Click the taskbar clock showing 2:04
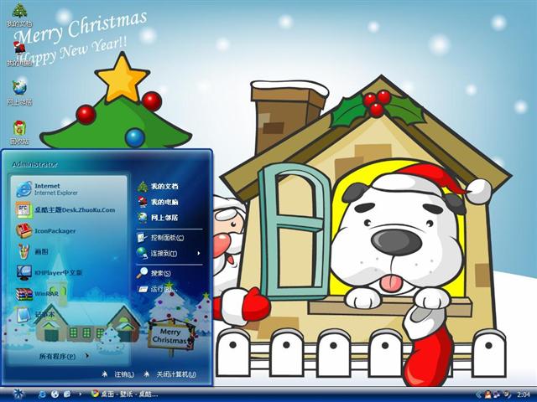This screenshot has height=402, width=537. pos(524,395)
